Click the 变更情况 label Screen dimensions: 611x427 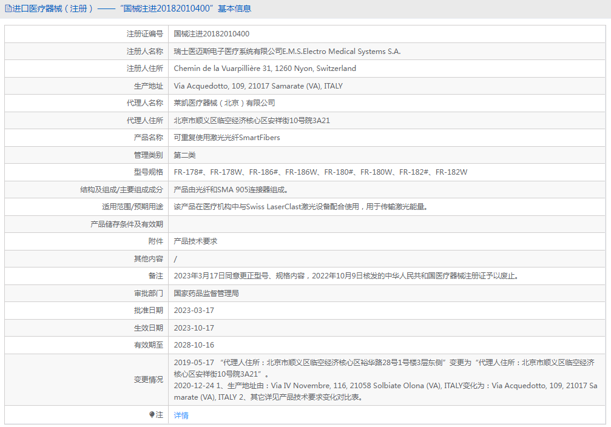149,380
